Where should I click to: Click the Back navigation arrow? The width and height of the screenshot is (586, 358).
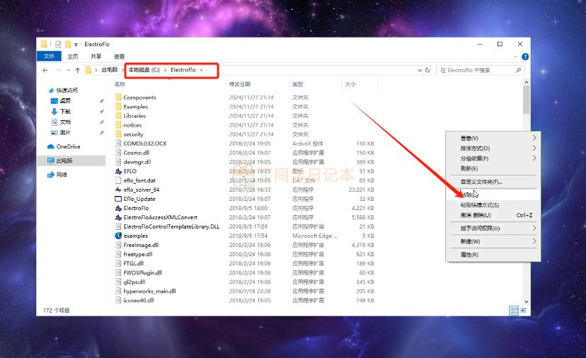click(45, 70)
